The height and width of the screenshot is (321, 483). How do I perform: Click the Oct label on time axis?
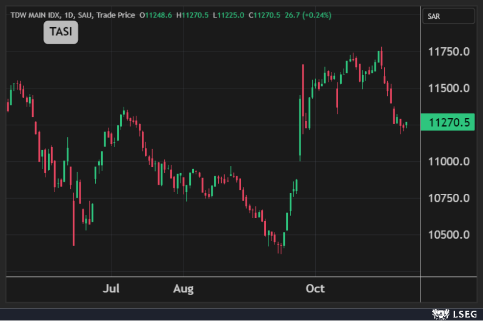(x=315, y=288)
